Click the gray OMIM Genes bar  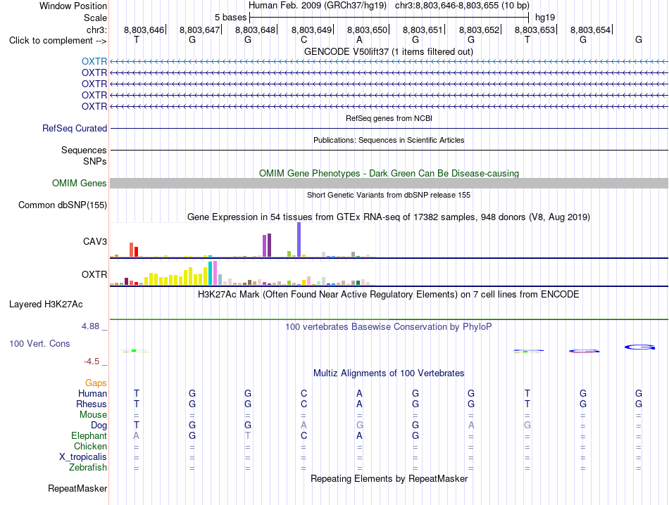pyautogui.click(x=389, y=184)
